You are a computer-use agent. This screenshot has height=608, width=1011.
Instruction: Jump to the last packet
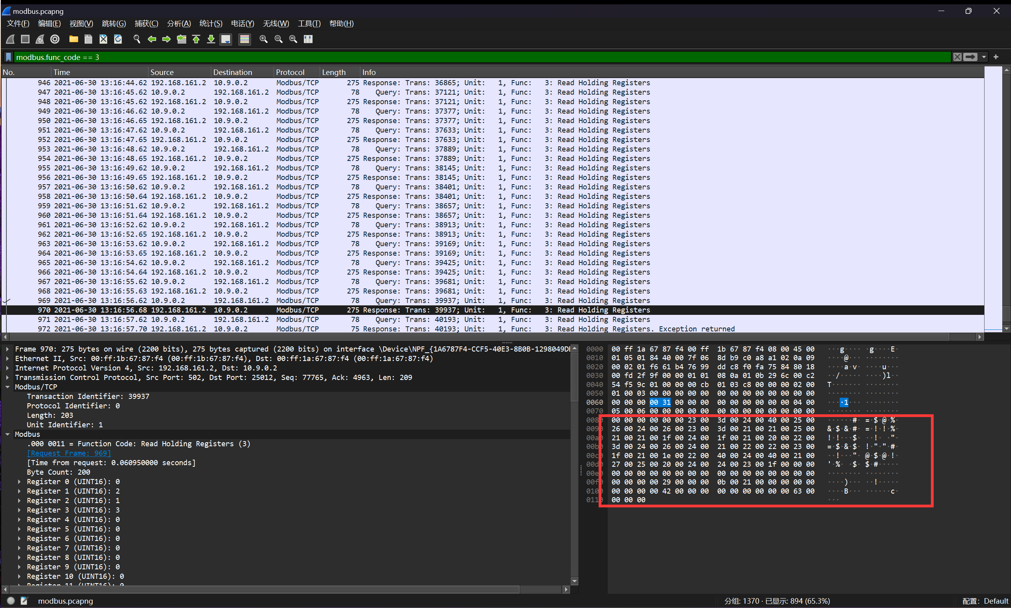click(x=211, y=39)
